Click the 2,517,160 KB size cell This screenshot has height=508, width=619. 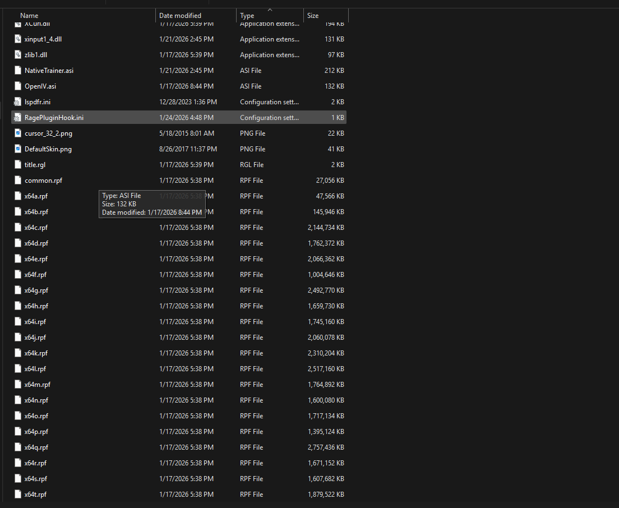[x=326, y=369]
